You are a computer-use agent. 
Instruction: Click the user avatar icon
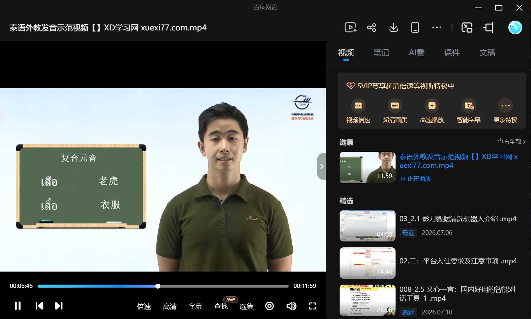tap(515, 27)
